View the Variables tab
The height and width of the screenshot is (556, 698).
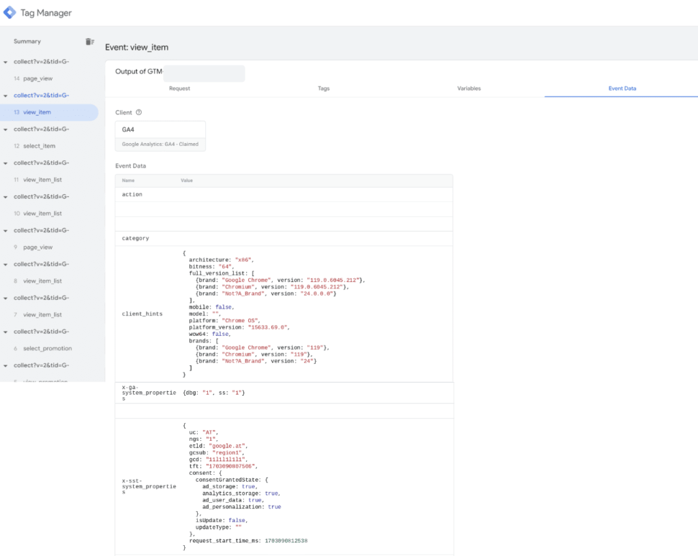pyautogui.click(x=468, y=88)
